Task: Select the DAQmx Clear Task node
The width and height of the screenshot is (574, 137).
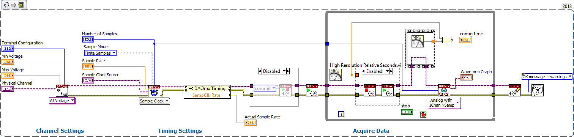Action: coord(515,90)
